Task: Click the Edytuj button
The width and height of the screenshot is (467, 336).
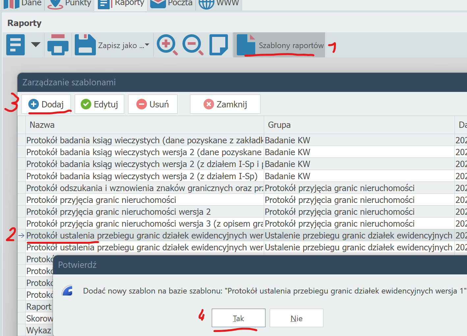Action: 99,104
